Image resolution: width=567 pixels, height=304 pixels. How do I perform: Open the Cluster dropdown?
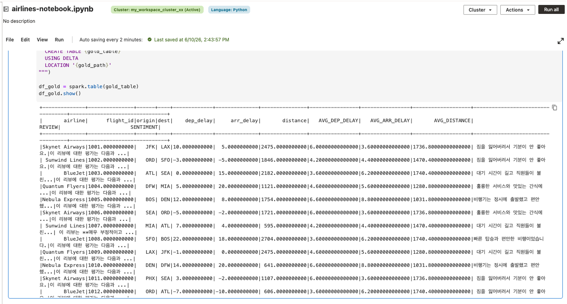(x=480, y=10)
